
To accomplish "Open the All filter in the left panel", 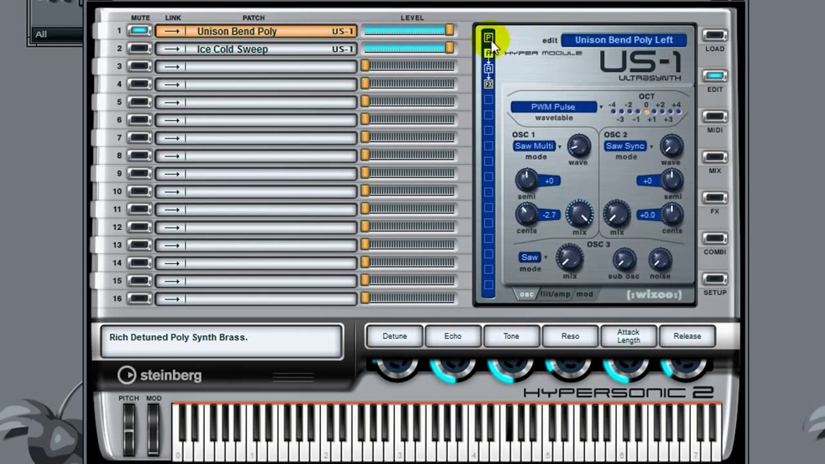I will [x=55, y=34].
